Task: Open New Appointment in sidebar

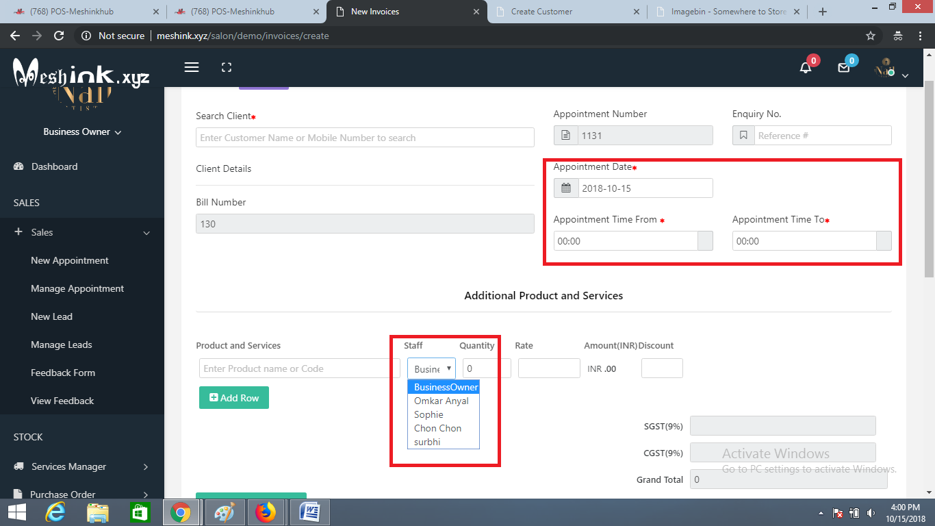Action: pyautogui.click(x=70, y=260)
